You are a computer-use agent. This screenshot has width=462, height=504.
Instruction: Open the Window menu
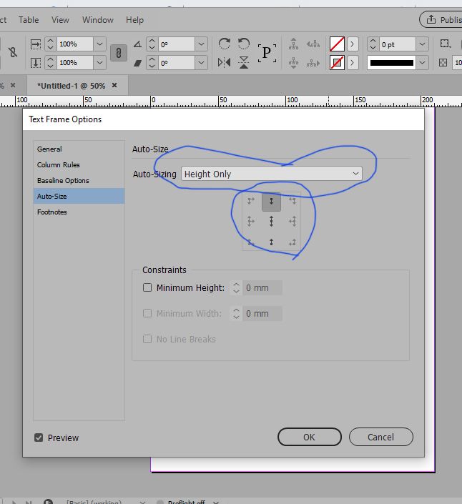[x=98, y=20]
